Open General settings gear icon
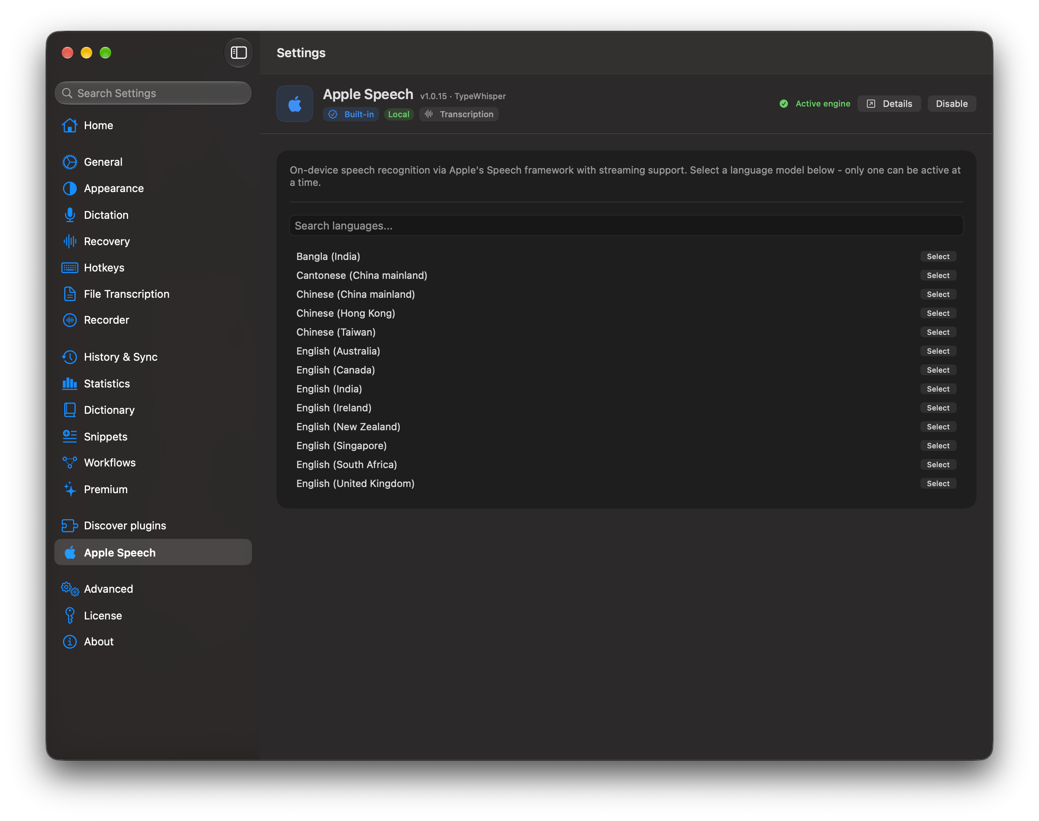1039x821 pixels. click(x=70, y=162)
